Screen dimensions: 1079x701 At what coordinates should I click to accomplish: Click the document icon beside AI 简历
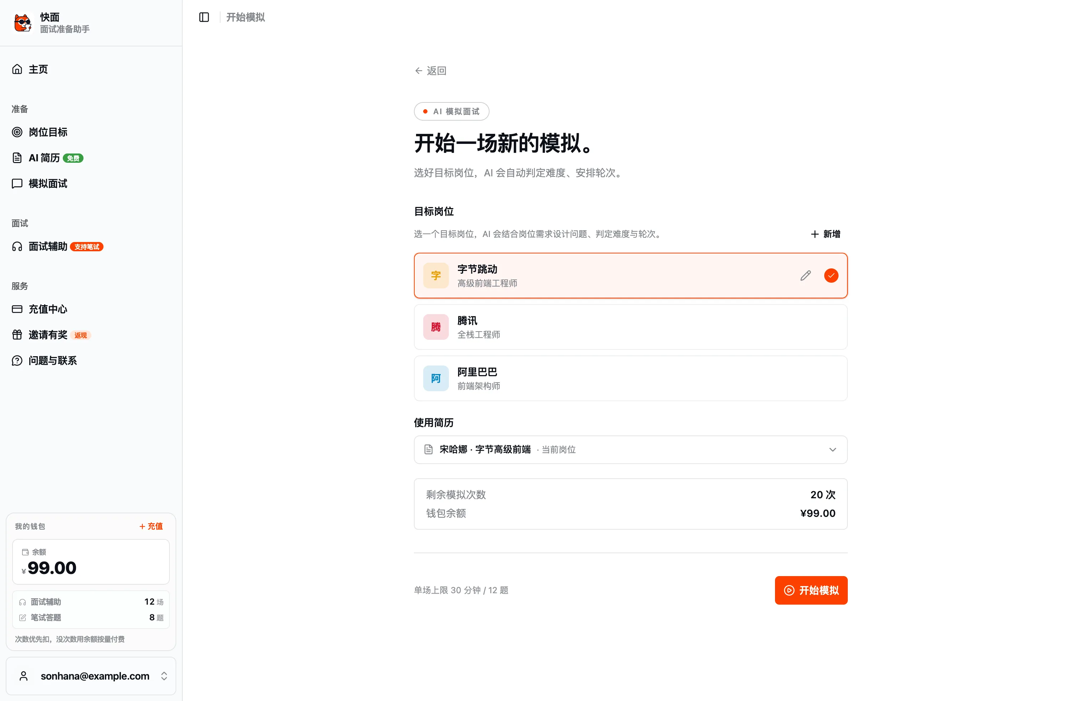coord(17,158)
